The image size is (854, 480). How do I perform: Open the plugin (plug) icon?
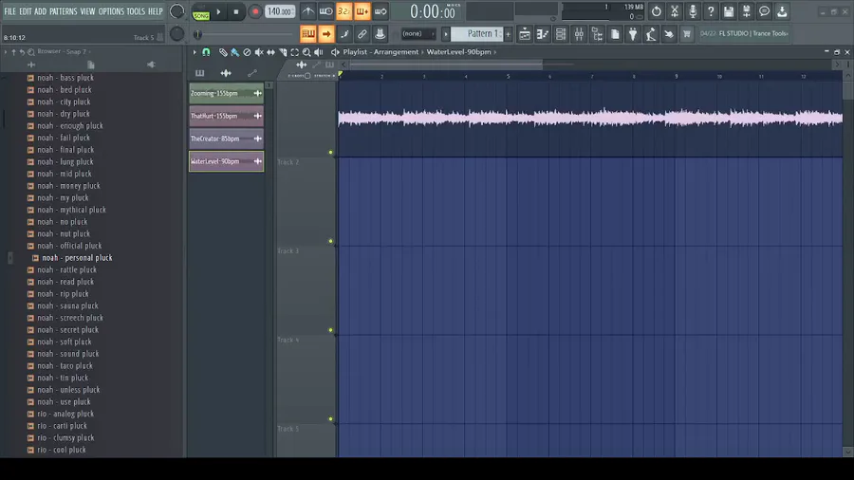point(633,34)
